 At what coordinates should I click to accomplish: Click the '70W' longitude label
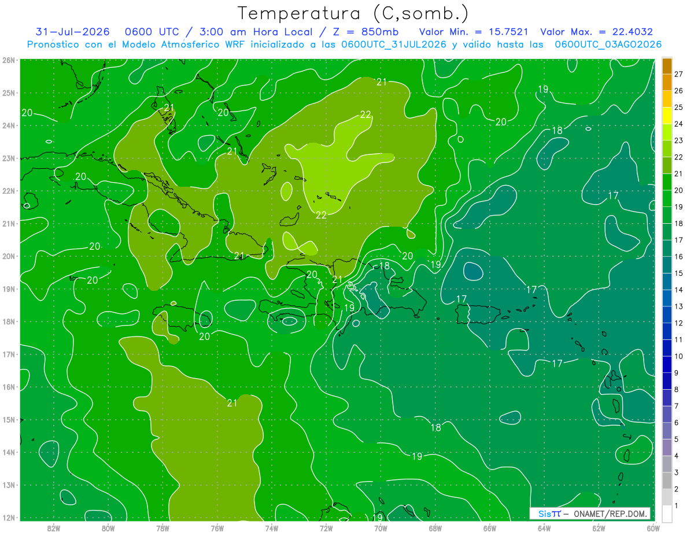(x=381, y=528)
